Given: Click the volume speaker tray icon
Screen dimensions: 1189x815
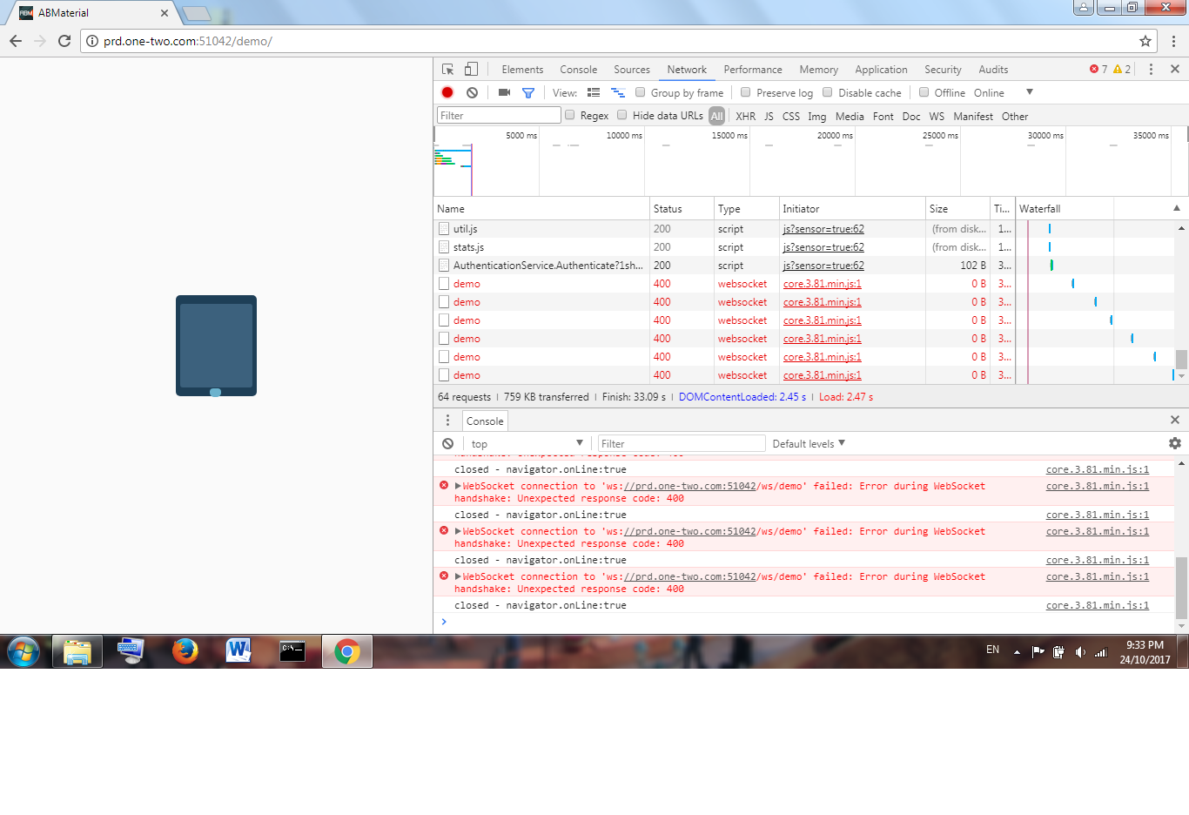Looking at the screenshot, I should click(x=1079, y=652).
